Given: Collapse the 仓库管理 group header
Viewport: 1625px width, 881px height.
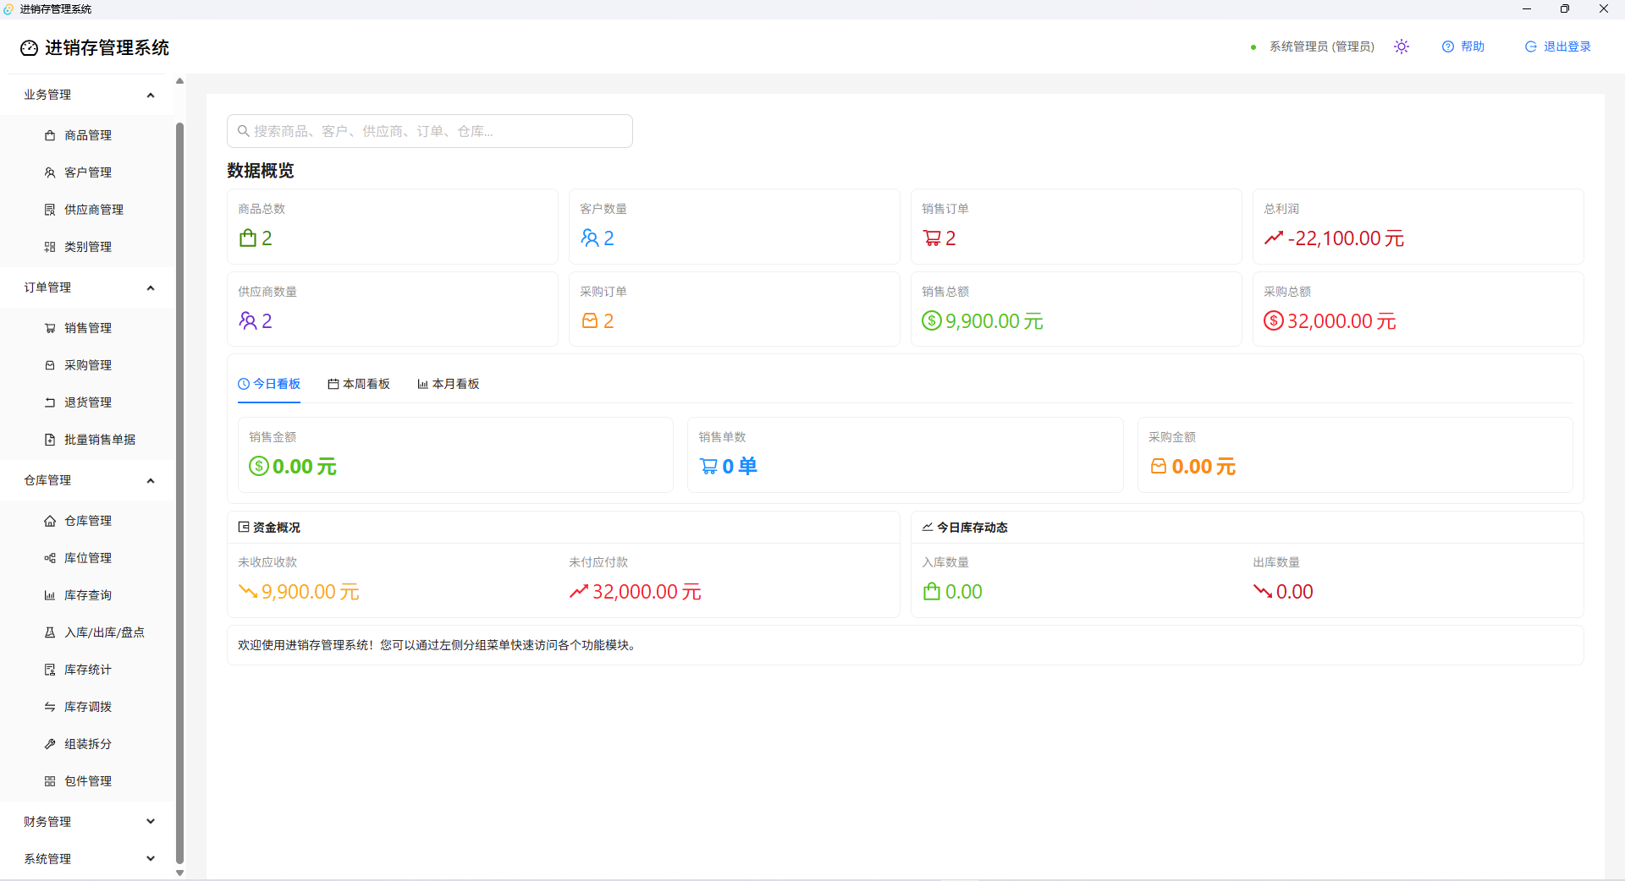Looking at the screenshot, I should (x=87, y=480).
